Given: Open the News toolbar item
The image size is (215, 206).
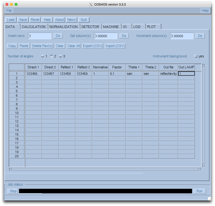Looking at the screenshot, I should click(71, 20).
